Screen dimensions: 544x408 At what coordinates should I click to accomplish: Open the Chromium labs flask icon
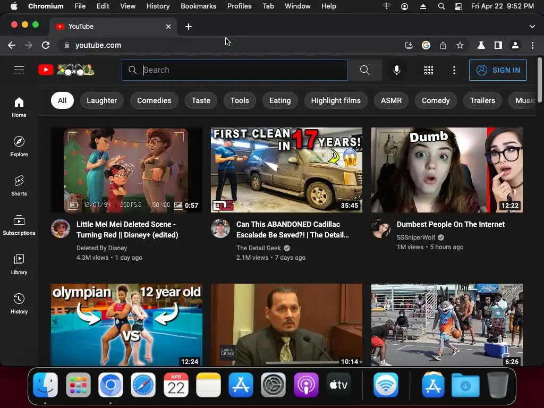click(481, 45)
